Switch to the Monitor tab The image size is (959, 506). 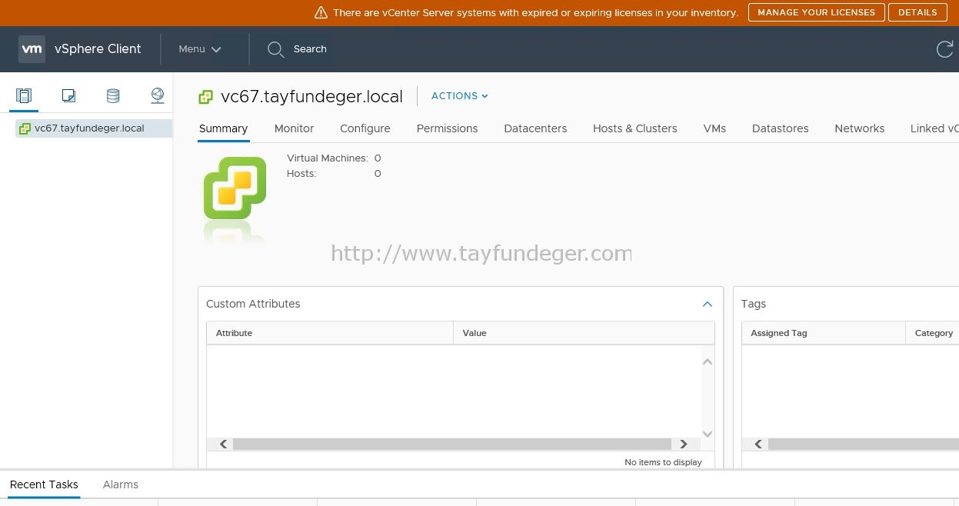coord(294,128)
